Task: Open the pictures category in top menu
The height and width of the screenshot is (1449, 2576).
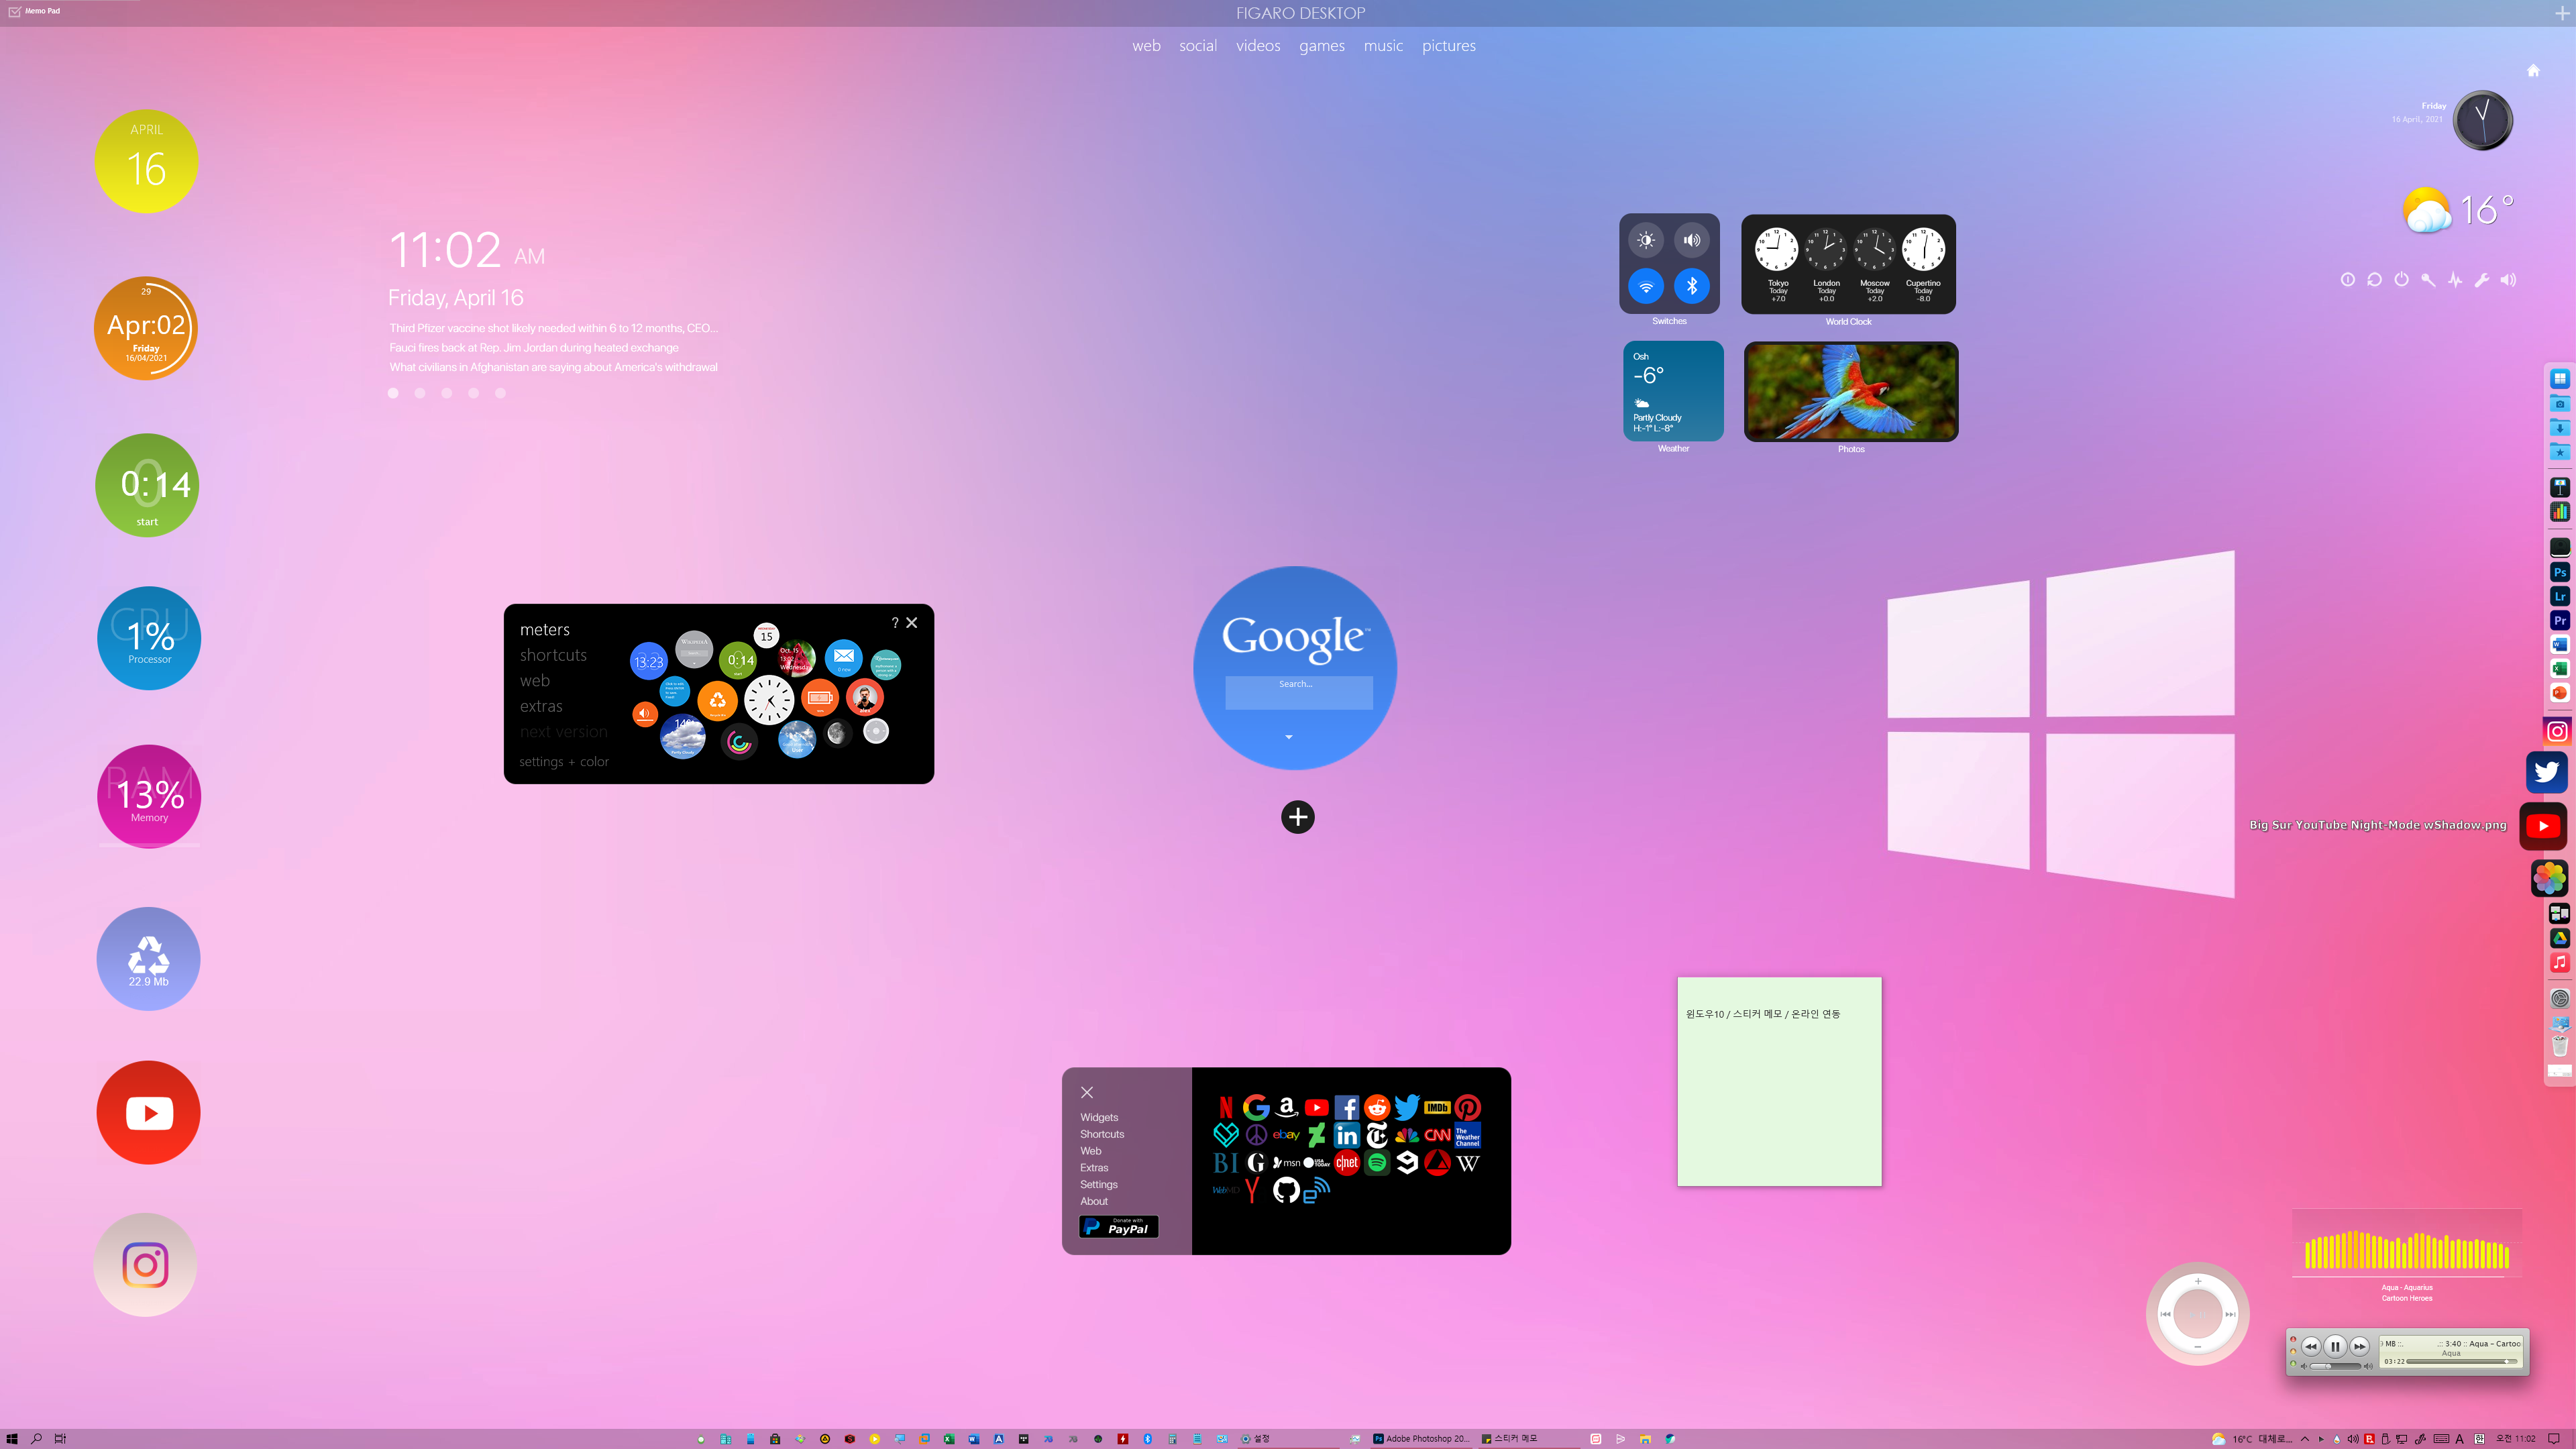Action: 1449,46
